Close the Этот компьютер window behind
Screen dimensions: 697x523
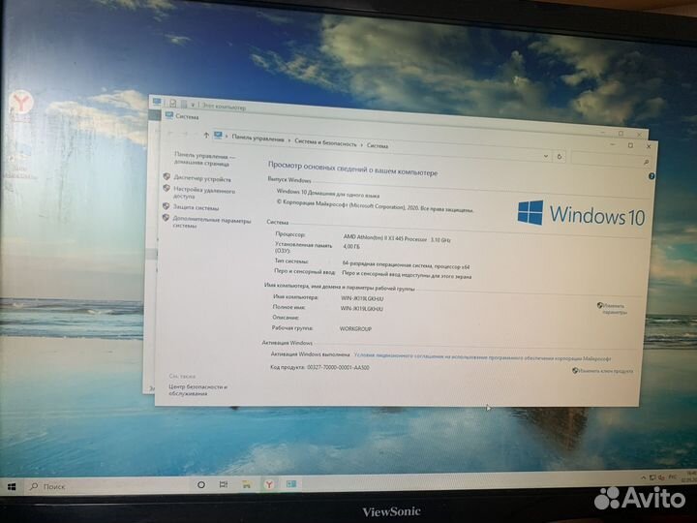coord(639,134)
